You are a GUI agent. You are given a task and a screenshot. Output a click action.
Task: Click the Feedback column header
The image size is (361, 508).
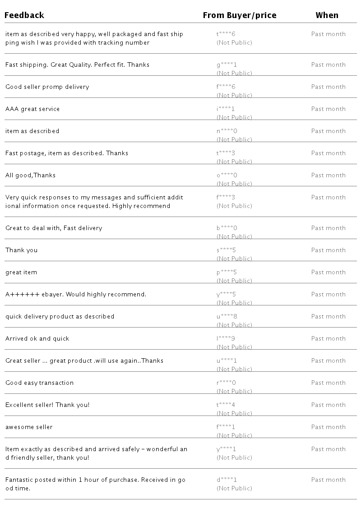pyautogui.click(x=25, y=15)
